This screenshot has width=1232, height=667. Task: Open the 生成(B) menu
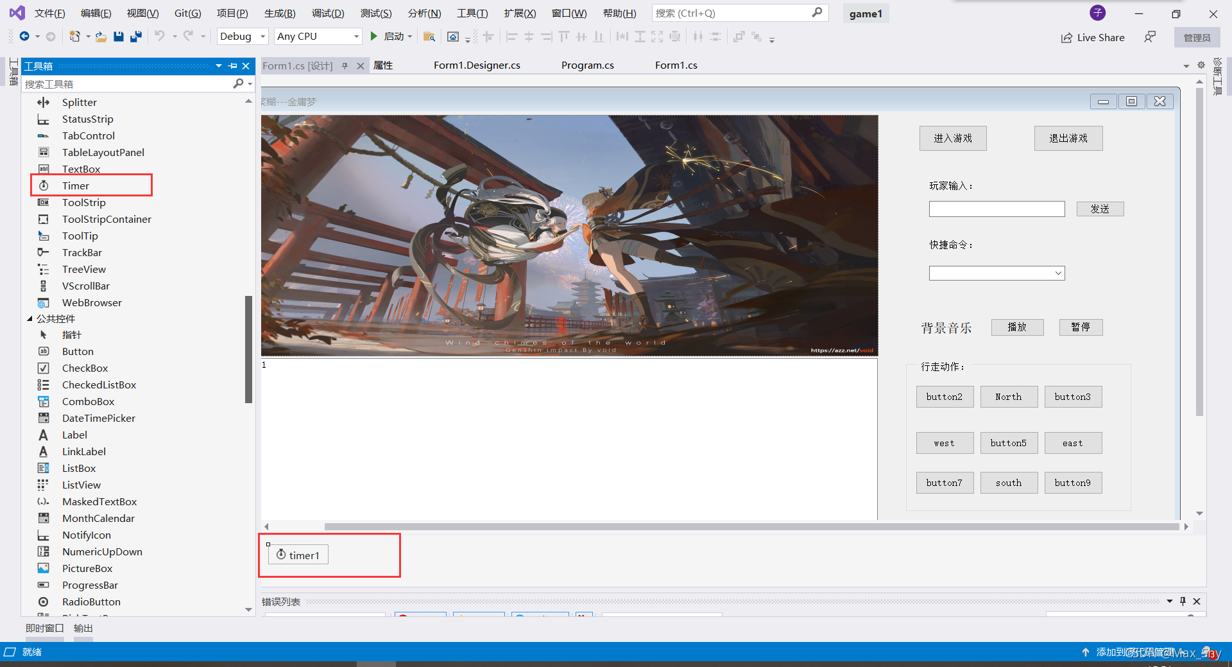280,13
